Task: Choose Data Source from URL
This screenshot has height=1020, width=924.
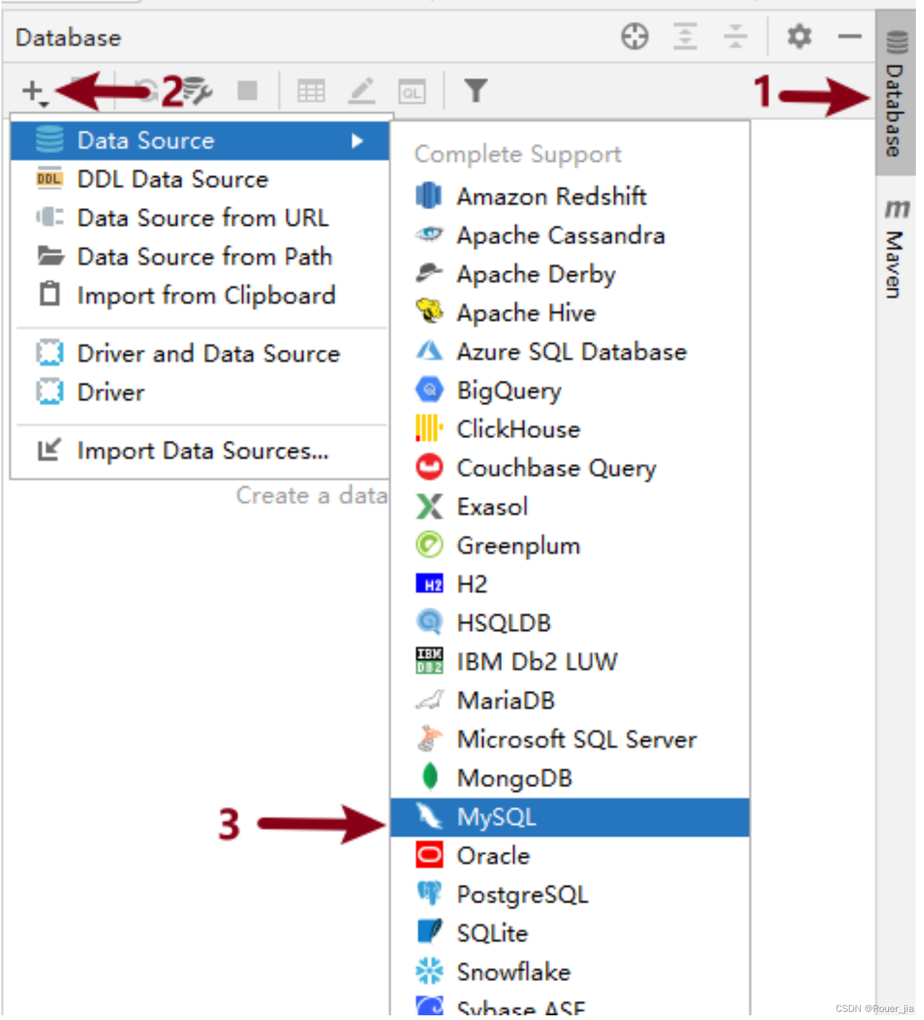Action: click(x=200, y=217)
